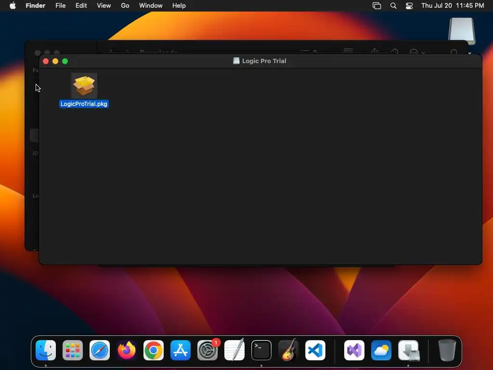Open System Settings from the Dock
493x370 pixels.
click(208, 350)
